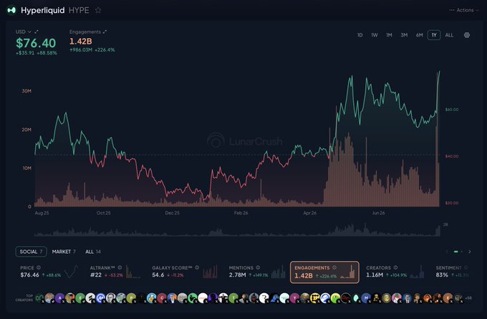Open info icon beside SENTIMENT
The width and height of the screenshot is (487, 319).
(466, 267)
